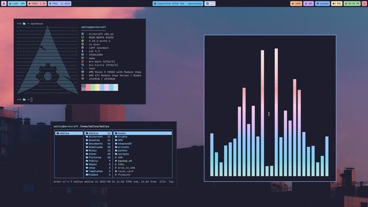
Task: Select the Archcraft folder in ranger
Action: 98,137
